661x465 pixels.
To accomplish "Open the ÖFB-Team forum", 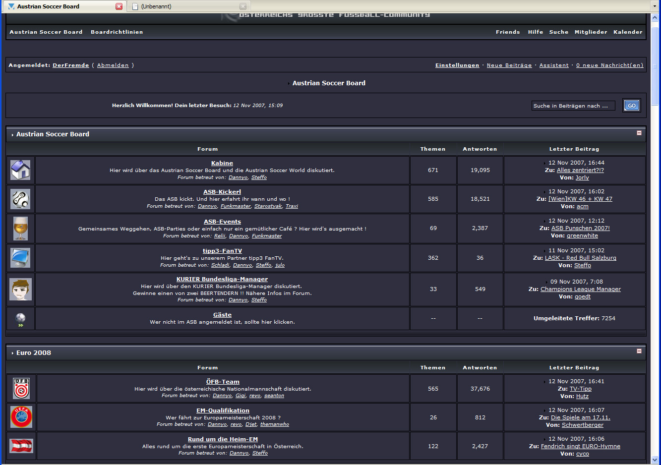I will (x=223, y=382).
